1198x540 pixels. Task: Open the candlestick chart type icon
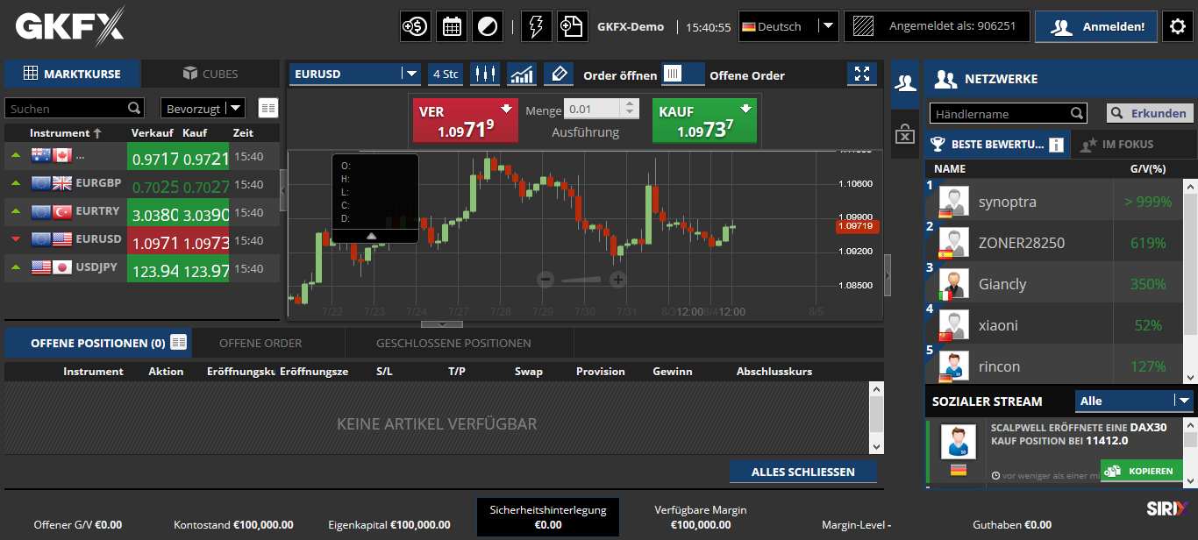[x=484, y=74]
